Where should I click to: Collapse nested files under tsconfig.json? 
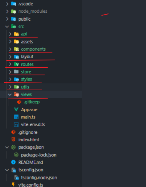(x=7, y=170)
